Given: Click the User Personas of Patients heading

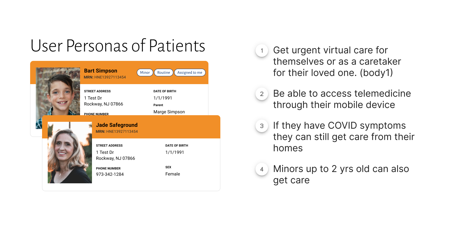Looking at the screenshot, I should [x=118, y=46].
